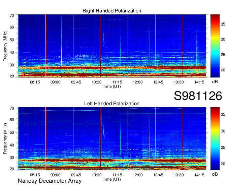Click the S981126 observation label
The width and height of the screenshot is (229, 185).
click(x=198, y=96)
